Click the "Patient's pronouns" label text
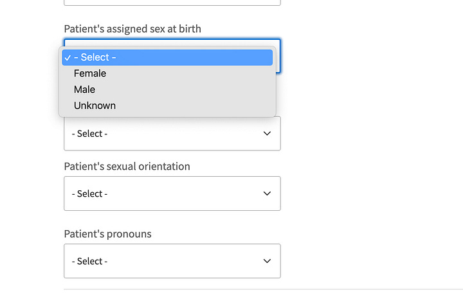Screen dimensions: 463x304 (x=107, y=234)
